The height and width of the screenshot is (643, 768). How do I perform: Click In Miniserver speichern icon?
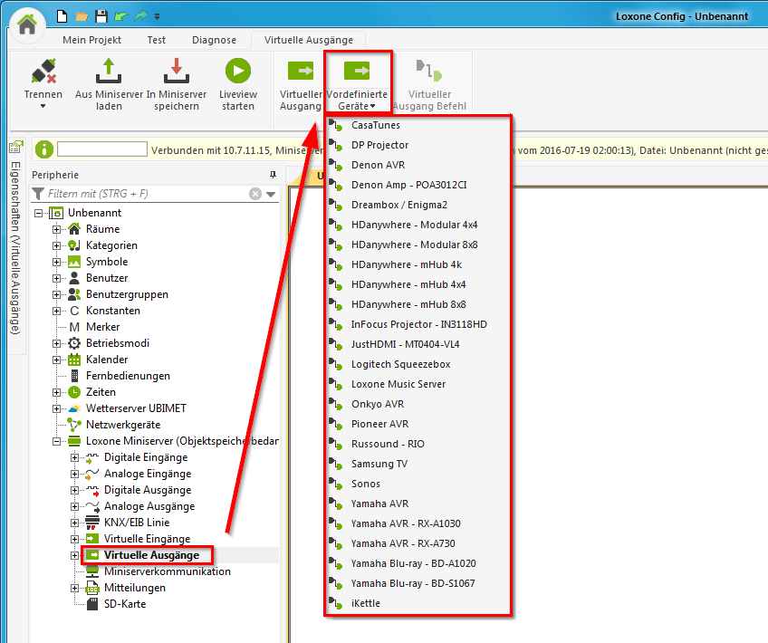tap(177, 72)
